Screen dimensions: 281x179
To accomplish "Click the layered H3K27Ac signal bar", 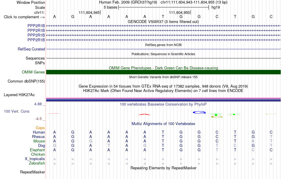I will (x=164, y=99).
